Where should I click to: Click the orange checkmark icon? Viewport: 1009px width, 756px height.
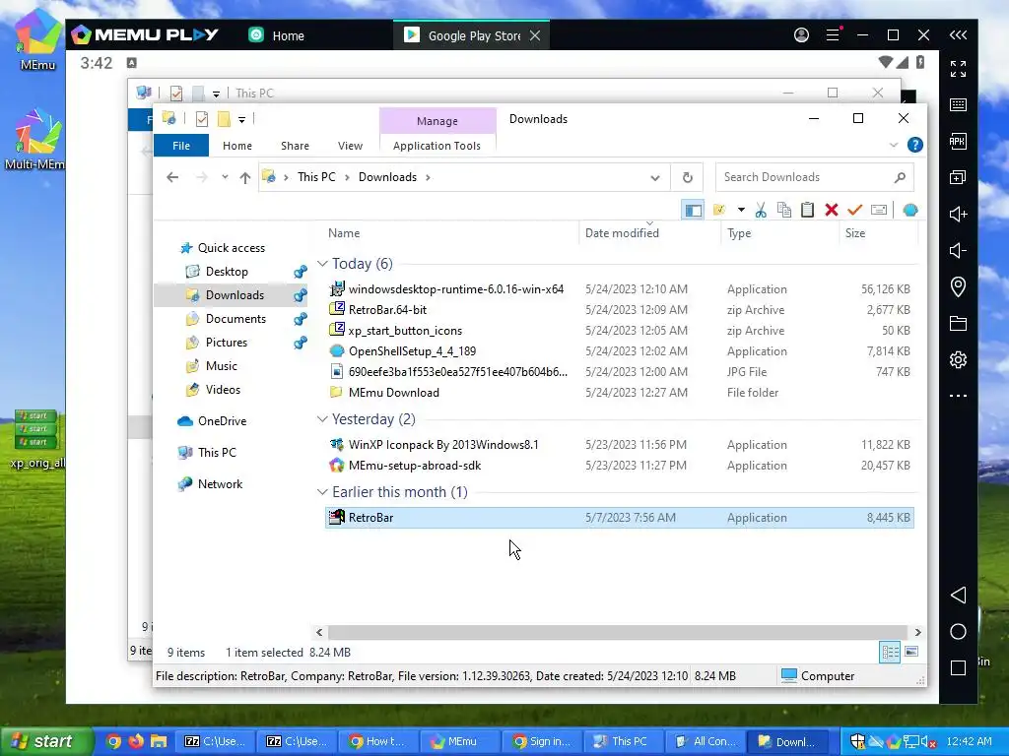pyautogui.click(x=854, y=210)
